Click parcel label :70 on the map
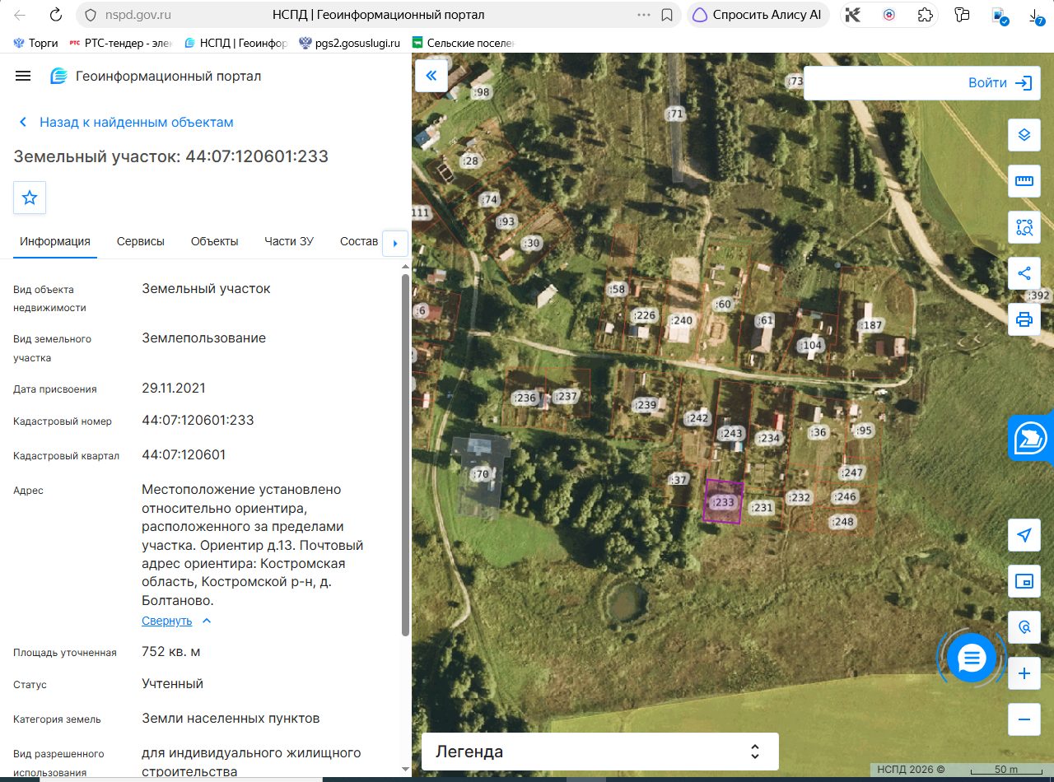1054x782 pixels. 481,474
